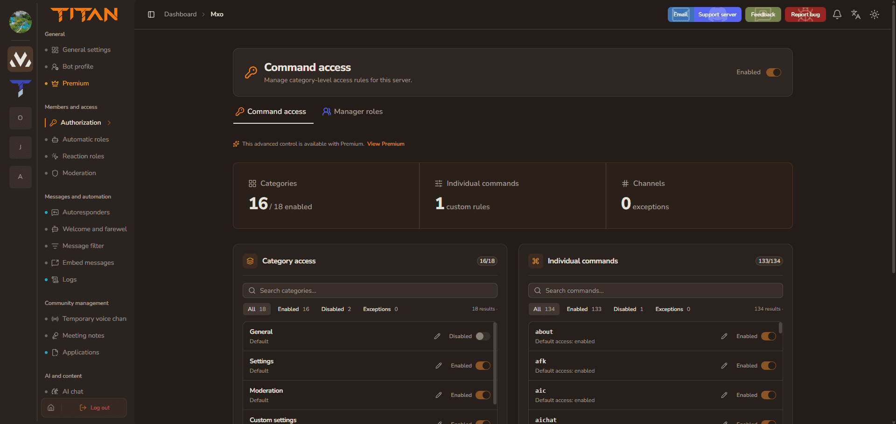Screen dimensions: 896x424
Task: Click the Categories grid icon in stats
Action: [x=252, y=184]
